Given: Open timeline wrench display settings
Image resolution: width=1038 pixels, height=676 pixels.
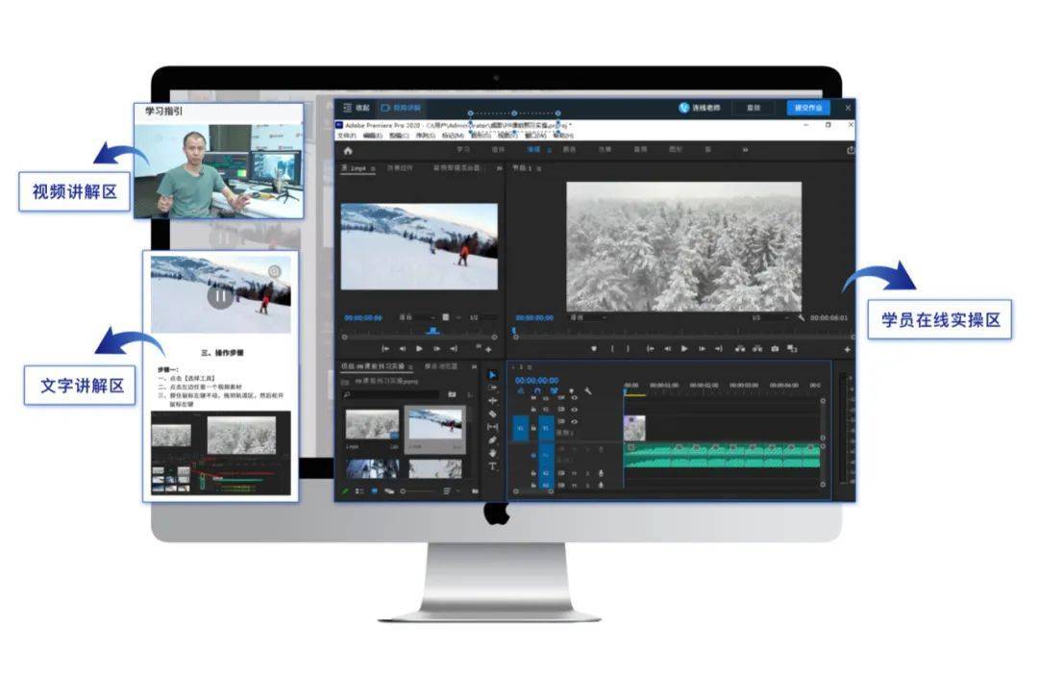Looking at the screenshot, I should [x=587, y=391].
